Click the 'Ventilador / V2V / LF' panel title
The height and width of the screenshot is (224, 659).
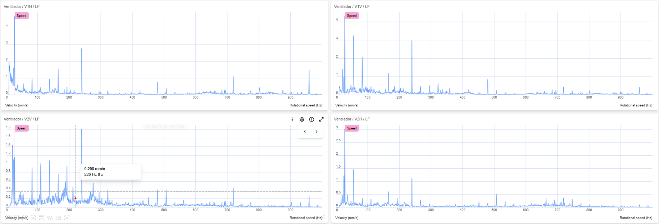tap(22, 119)
